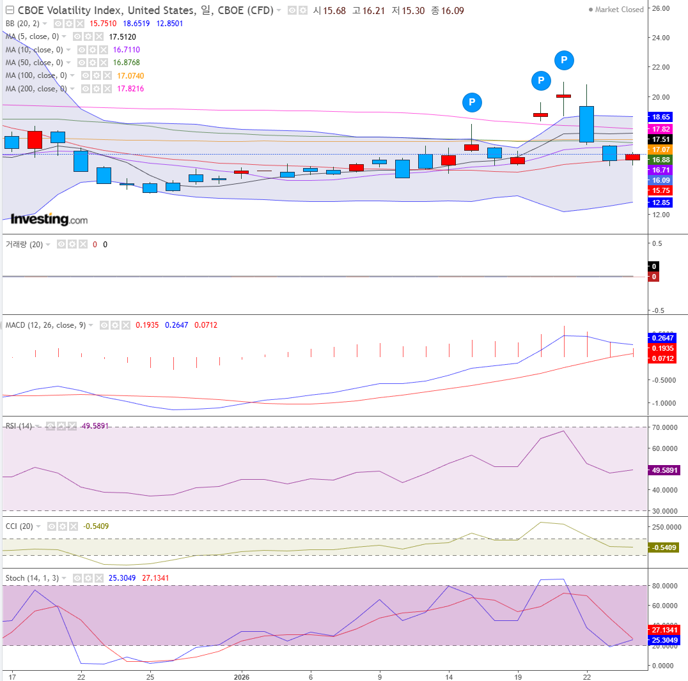Open MACD (12, 26, close, 9) dropdown arrow
The height and width of the screenshot is (681, 688).
(x=91, y=325)
